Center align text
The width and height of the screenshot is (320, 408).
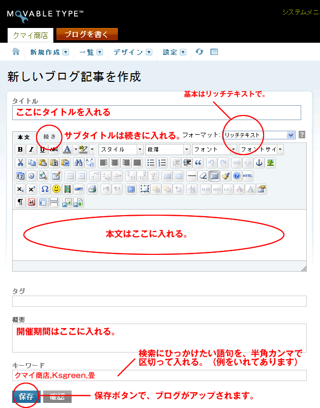115,163
